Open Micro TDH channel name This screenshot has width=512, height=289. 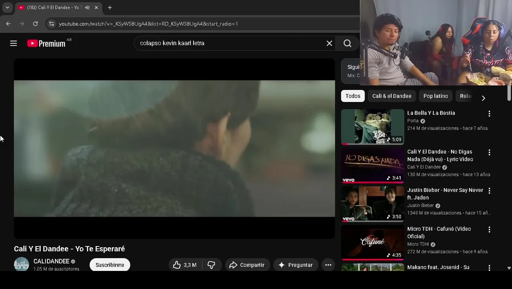point(418,244)
